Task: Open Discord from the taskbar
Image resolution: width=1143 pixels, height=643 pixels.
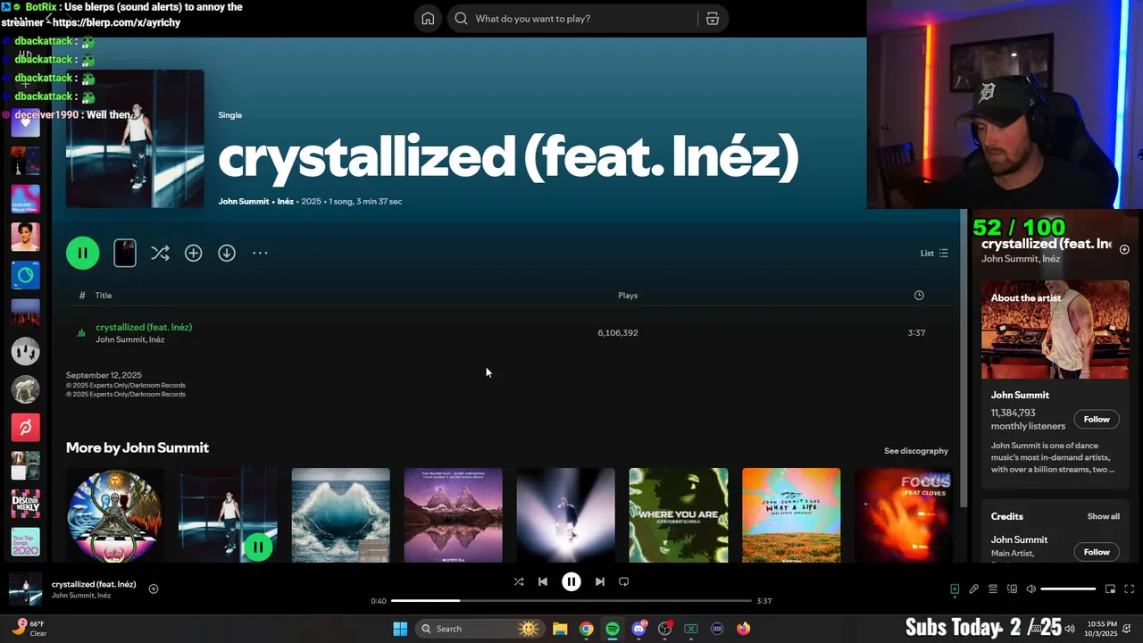Action: [638, 629]
